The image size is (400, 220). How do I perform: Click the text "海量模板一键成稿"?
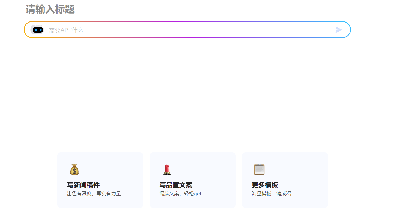point(272,194)
